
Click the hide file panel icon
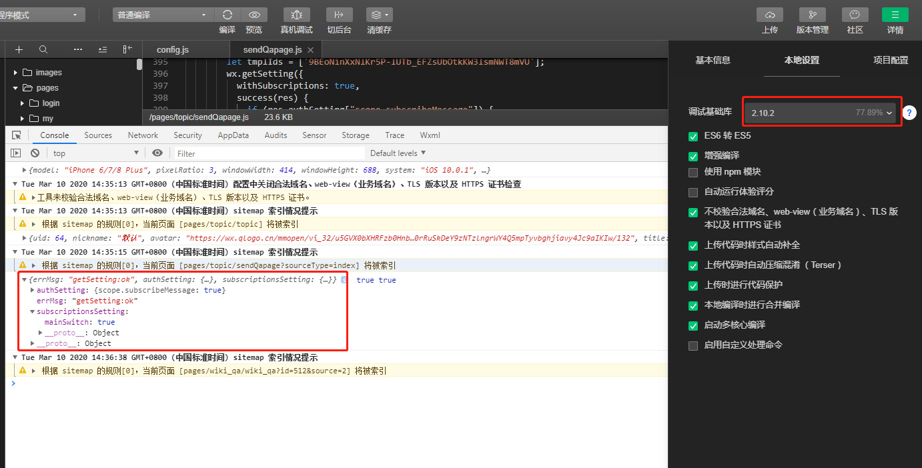pyautogui.click(x=127, y=49)
